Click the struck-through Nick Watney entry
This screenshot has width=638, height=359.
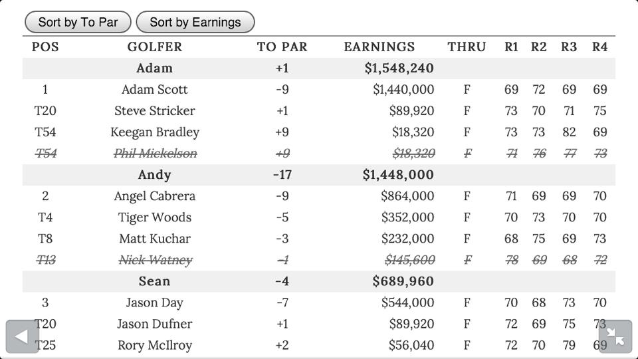155,260
